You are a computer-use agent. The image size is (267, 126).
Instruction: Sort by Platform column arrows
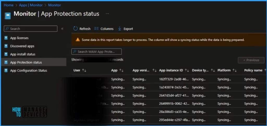point(234,70)
